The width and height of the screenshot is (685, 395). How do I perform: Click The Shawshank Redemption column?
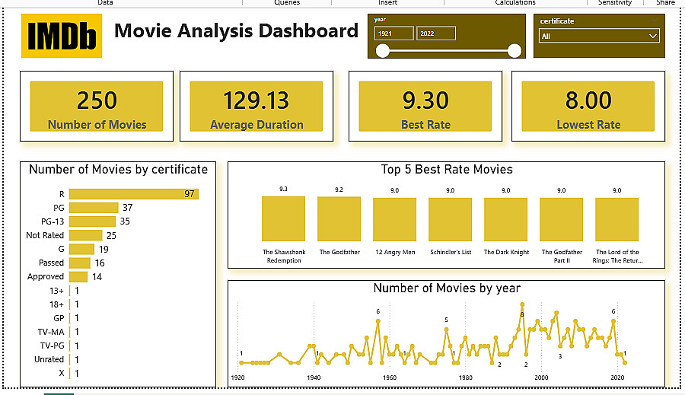pyautogui.click(x=284, y=219)
